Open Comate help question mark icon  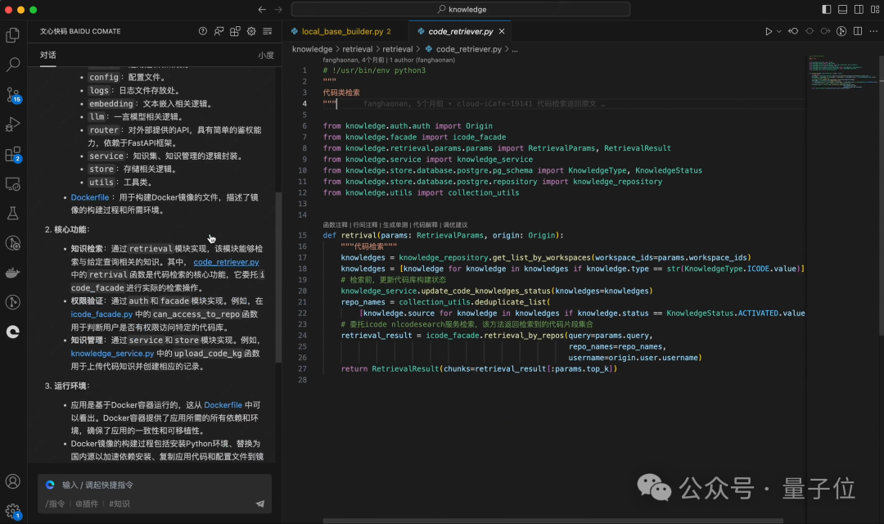pos(203,31)
